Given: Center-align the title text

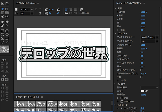Looking at the screenshot, I should click(71, 9).
